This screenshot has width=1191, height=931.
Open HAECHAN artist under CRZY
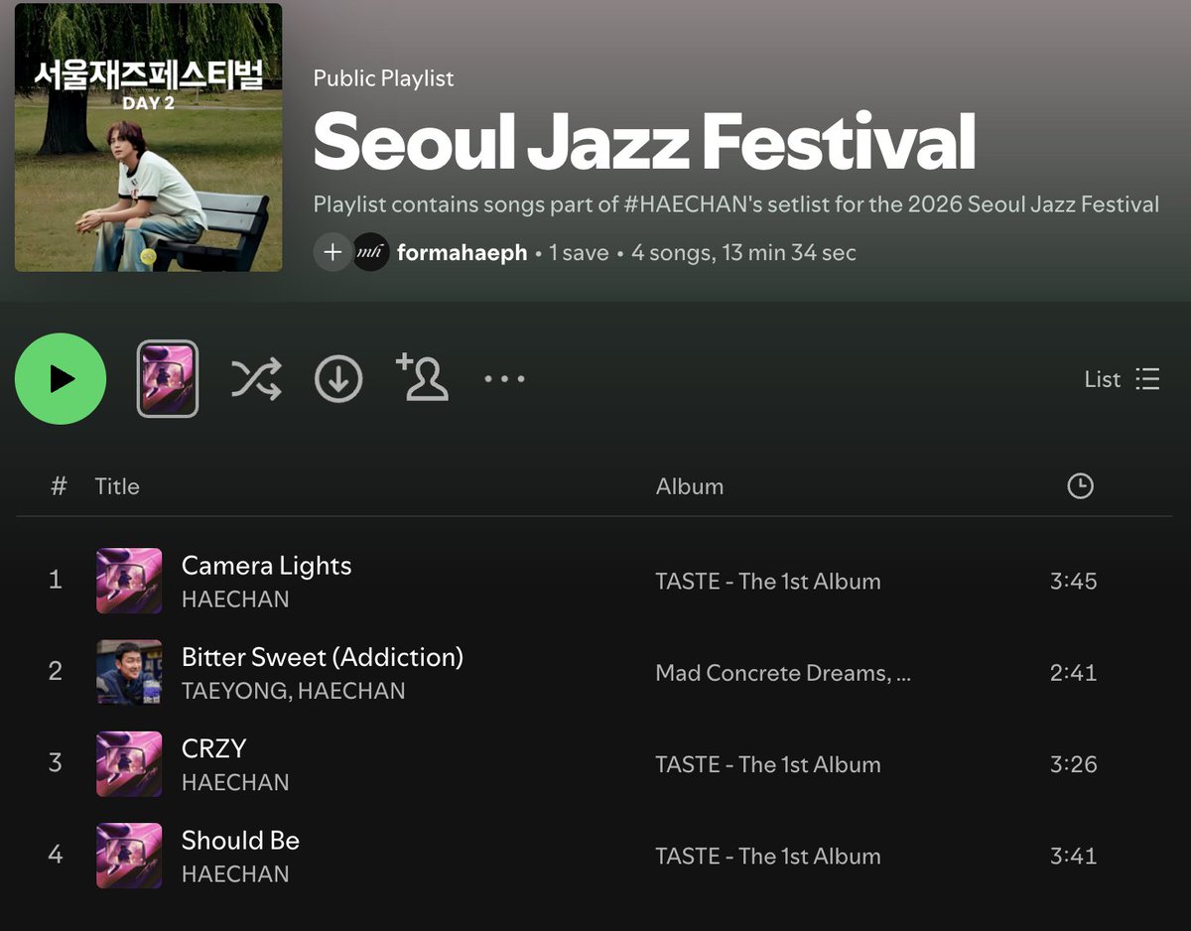click(x=235, y=782)
